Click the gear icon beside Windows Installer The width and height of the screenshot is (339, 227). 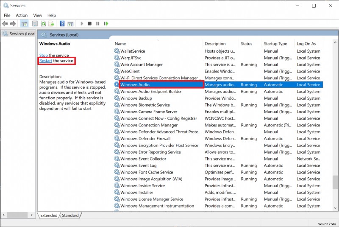pos(117,192)
